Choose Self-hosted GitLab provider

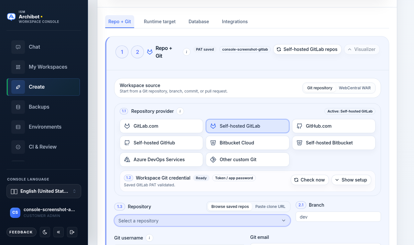(247, 126)
